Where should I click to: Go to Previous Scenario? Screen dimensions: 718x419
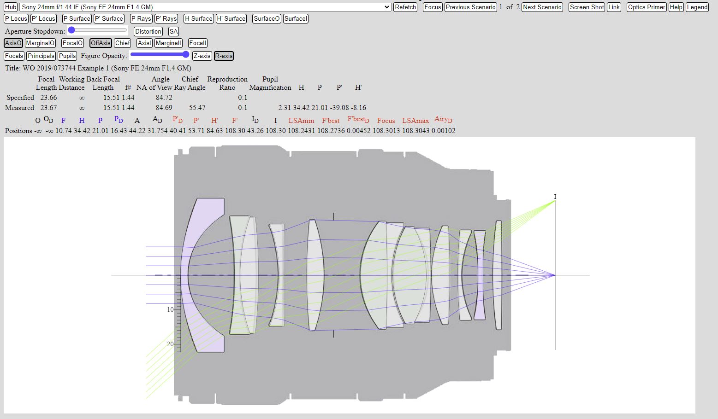pos(471,7)
